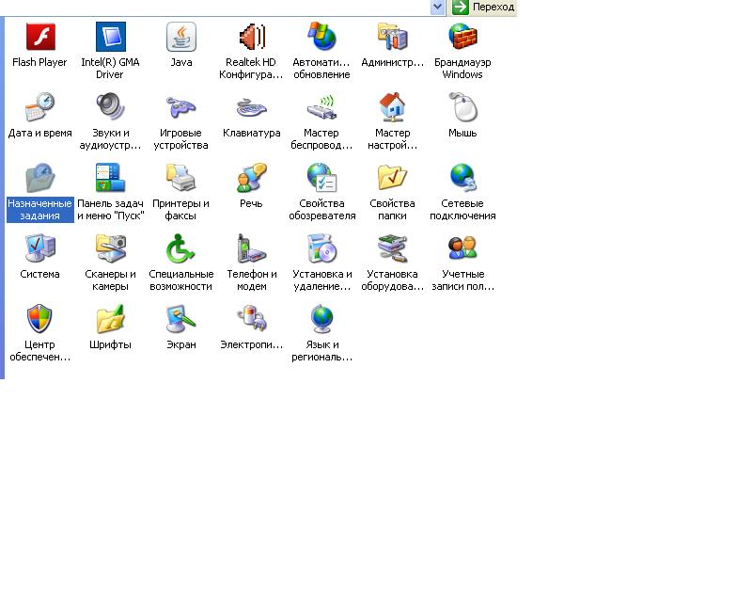Open Дата и время settings
The image size is (752, 591).
point(39,108)
